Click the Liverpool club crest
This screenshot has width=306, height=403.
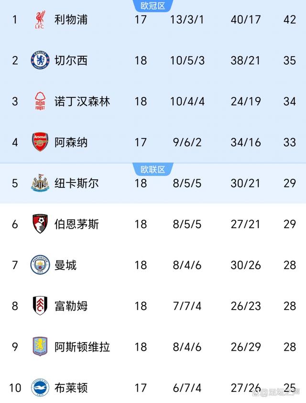coord(40,20)
